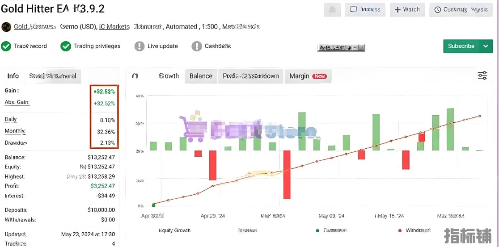Click the chart refresh icon beside Growth
499x247 pixels.
(135, 76)
